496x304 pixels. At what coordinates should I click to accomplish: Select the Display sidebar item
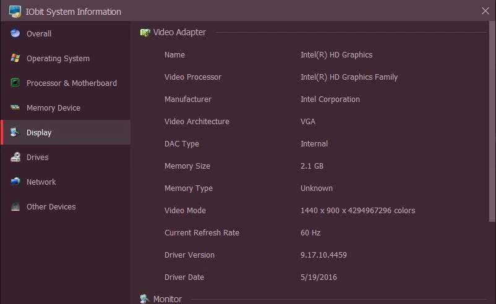[x=65, y=132]
